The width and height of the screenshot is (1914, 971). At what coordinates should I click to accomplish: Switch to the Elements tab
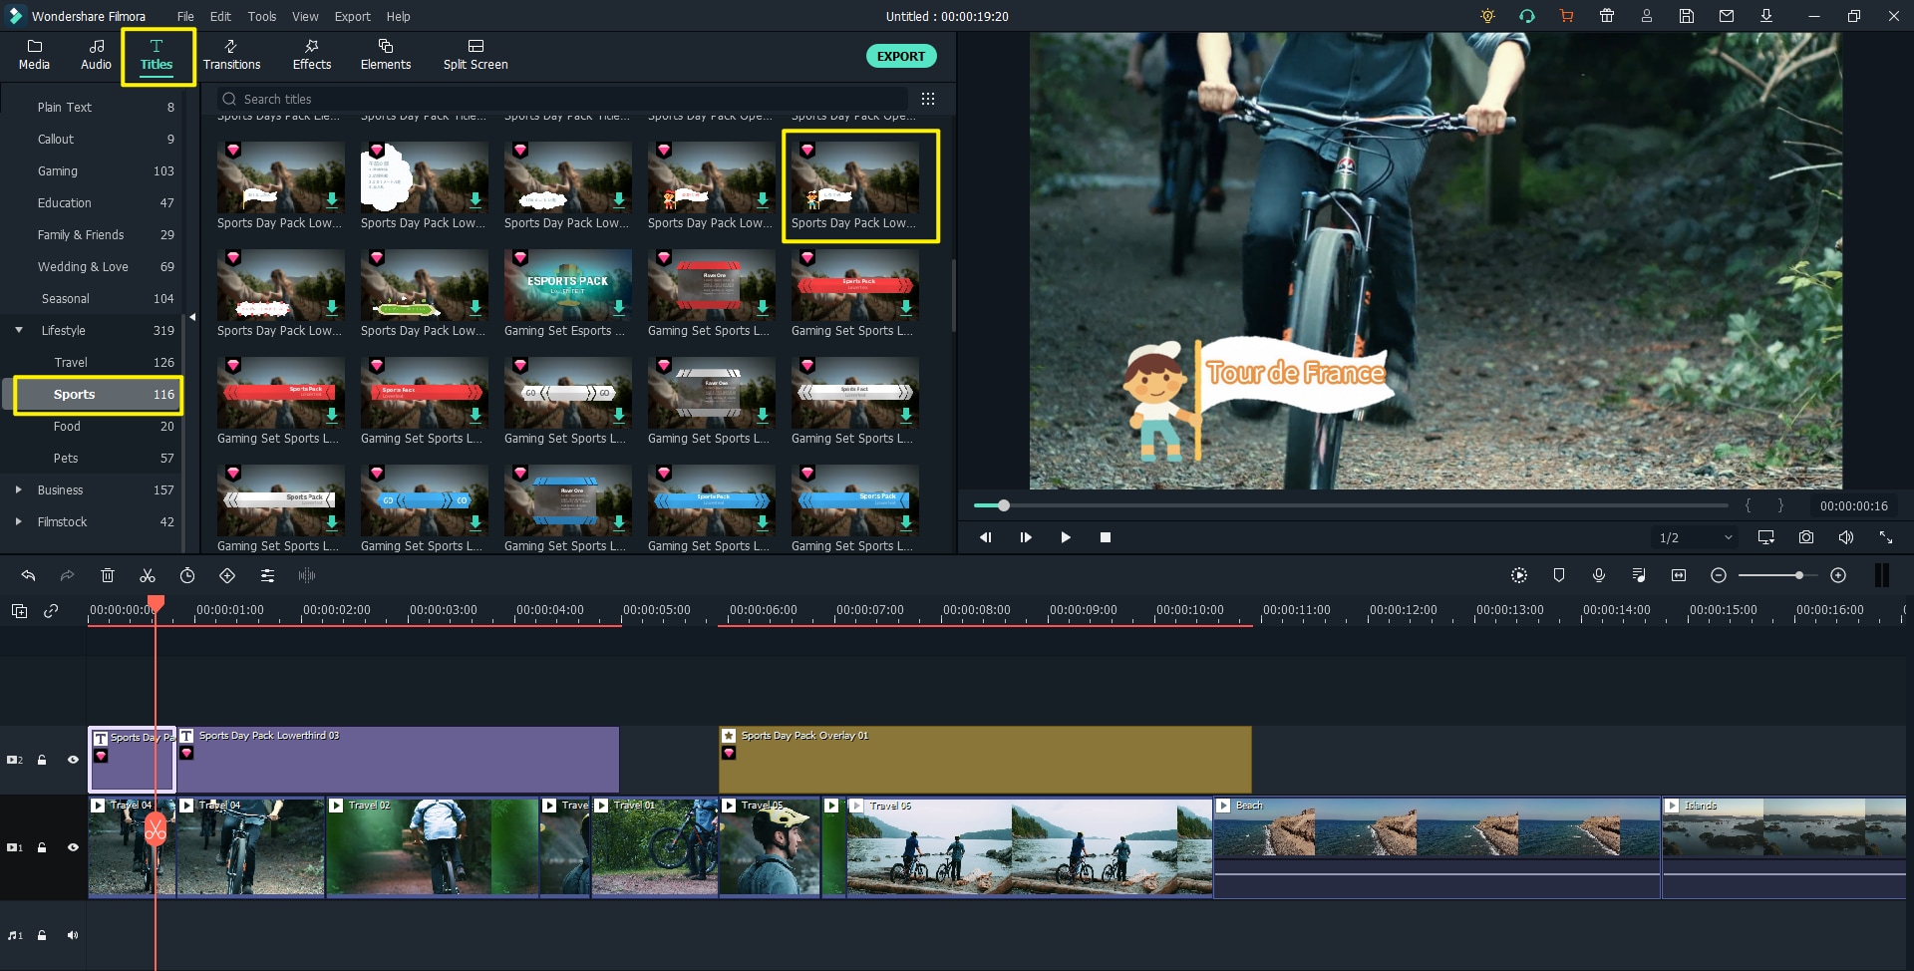[386, 56]
